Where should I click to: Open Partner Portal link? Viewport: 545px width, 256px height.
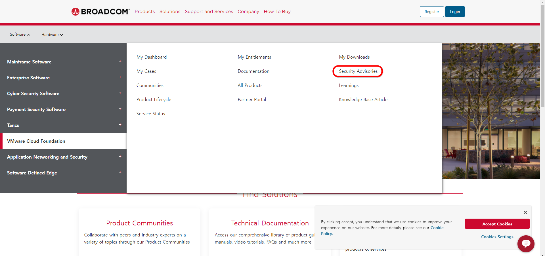[x=252, y=100]
